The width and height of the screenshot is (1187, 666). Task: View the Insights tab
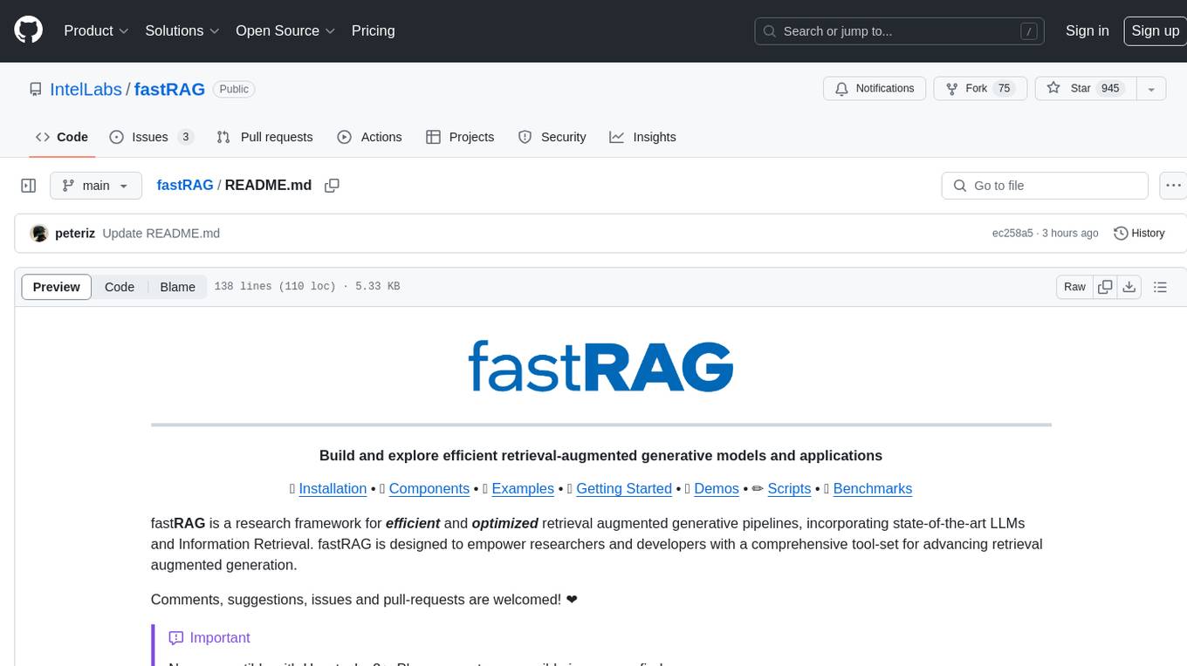click(x=642, y=137)
